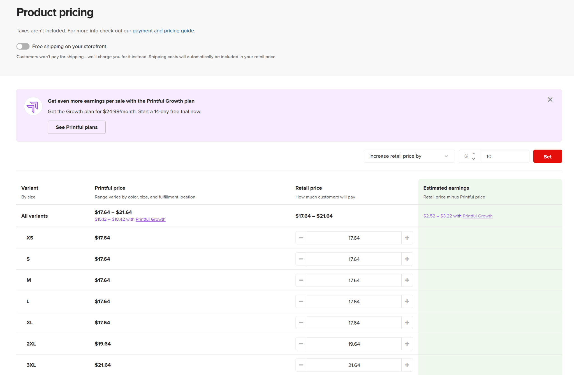
Task: Open Printful Growth link under Printful price
Action: [x=151, y=219]
